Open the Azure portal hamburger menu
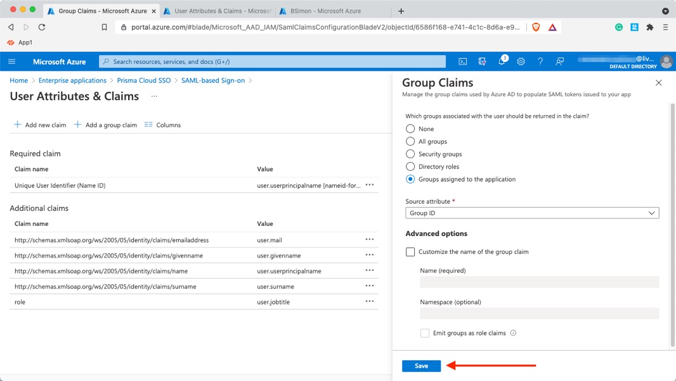 pos(11,61)
